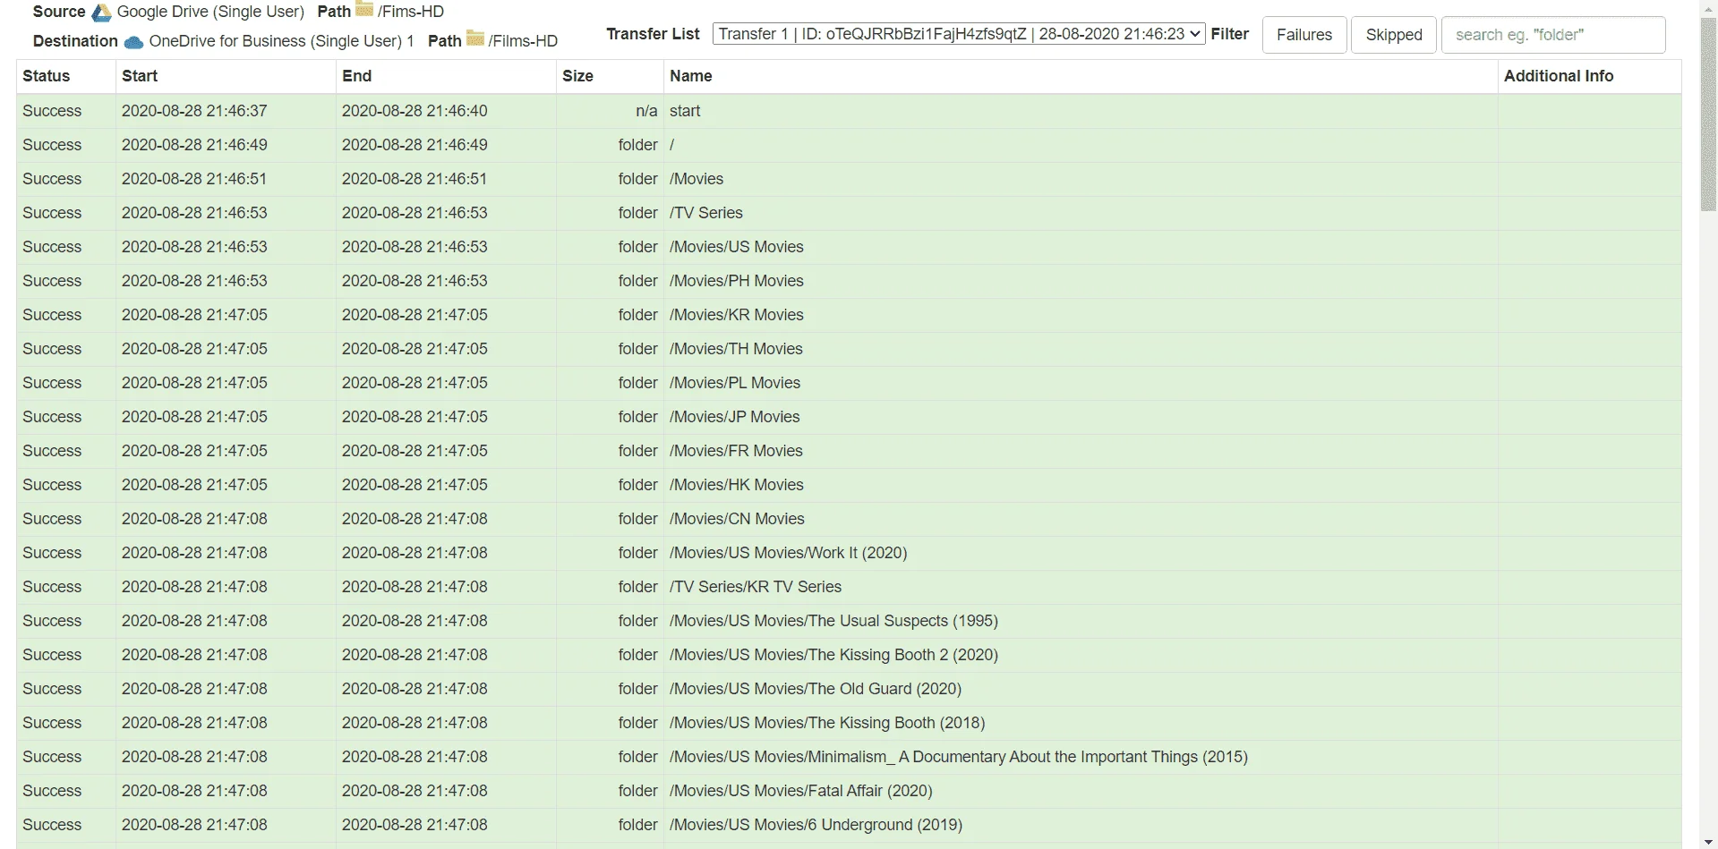Screen dimensions: 1718x849
Task: Select 'The Kissing Booth 2 (2020)' row
Action: pyautogui.click(x=849, y=655)
